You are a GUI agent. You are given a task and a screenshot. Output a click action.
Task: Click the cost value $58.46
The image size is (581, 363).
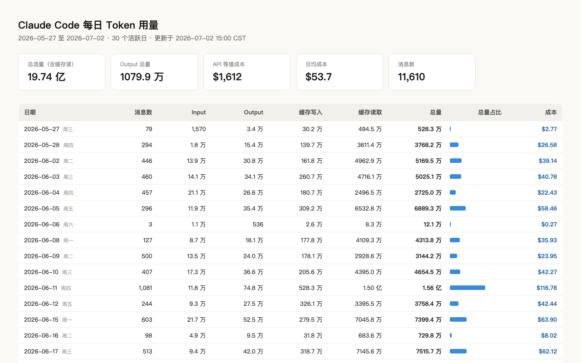[547, 208]
